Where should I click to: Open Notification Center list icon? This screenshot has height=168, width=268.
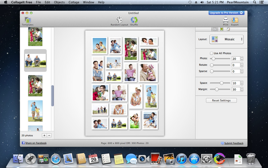261,2
